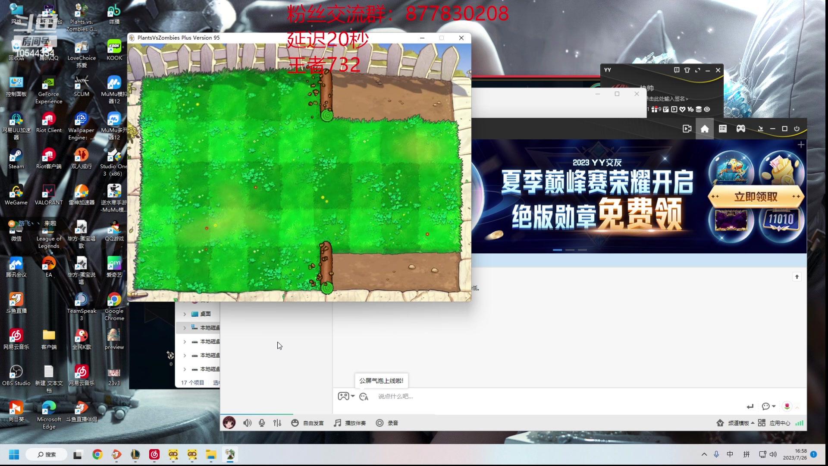Open WeGame desktop shortcut

click(x=16, y=195)
